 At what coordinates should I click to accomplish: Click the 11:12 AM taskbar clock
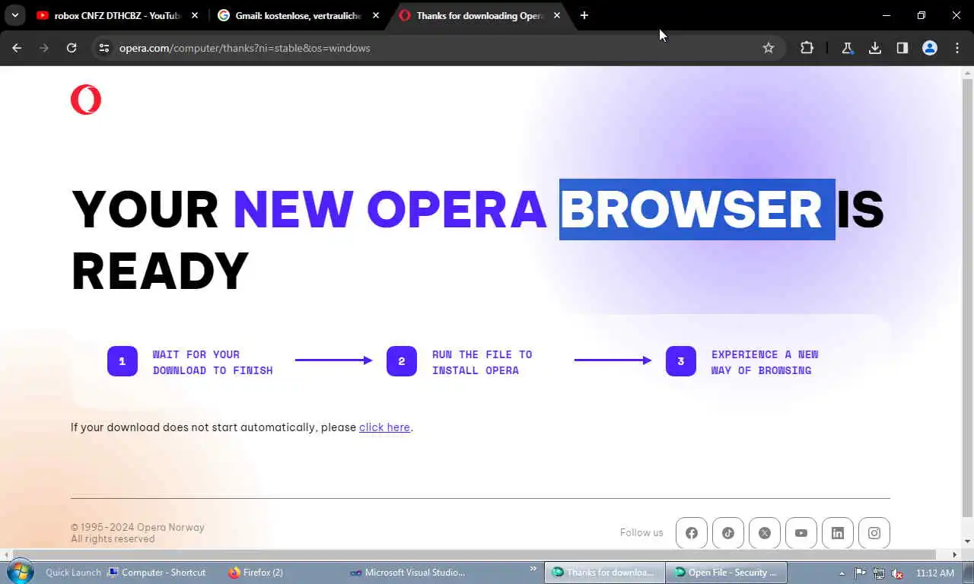click(935, 573)
